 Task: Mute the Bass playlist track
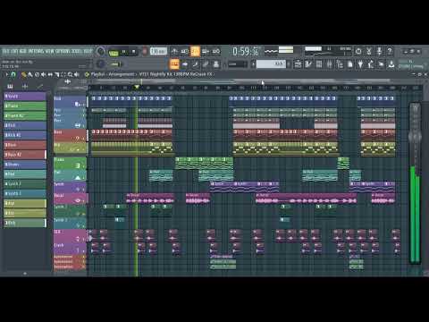click(84, 138)
